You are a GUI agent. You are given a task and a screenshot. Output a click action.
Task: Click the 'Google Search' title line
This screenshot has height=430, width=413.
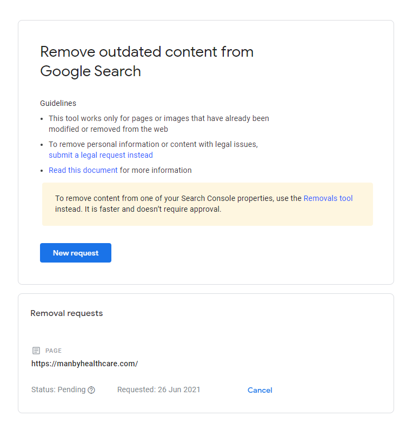pos(90,71)
